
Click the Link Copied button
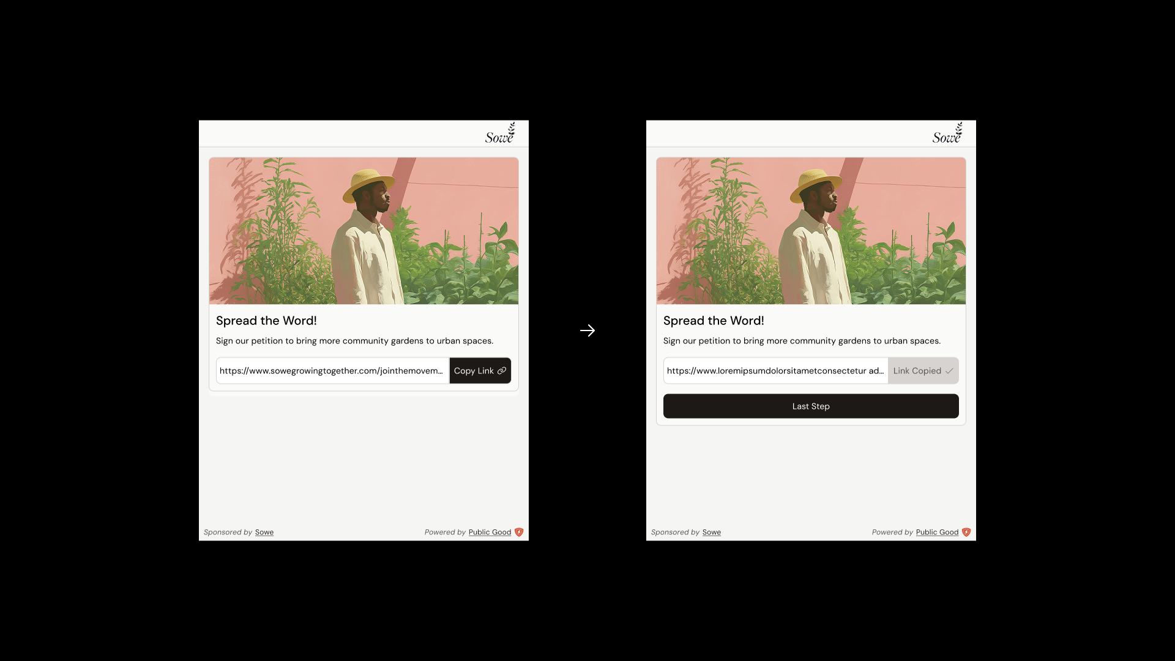click(923, 371)
